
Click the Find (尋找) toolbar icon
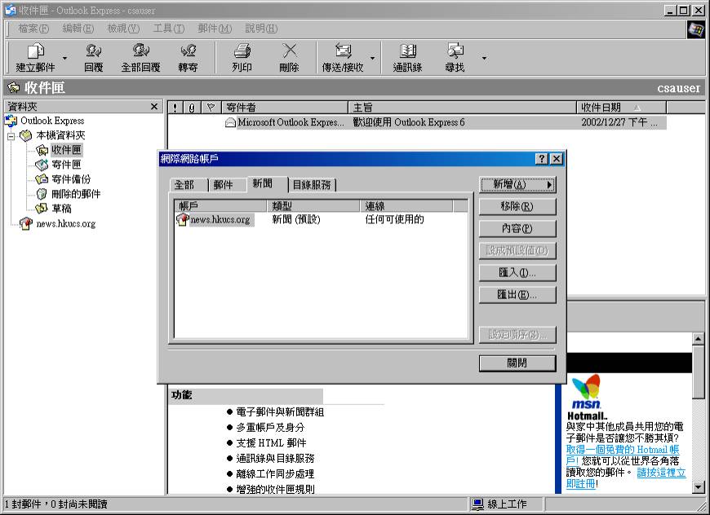tap(455, 51)
